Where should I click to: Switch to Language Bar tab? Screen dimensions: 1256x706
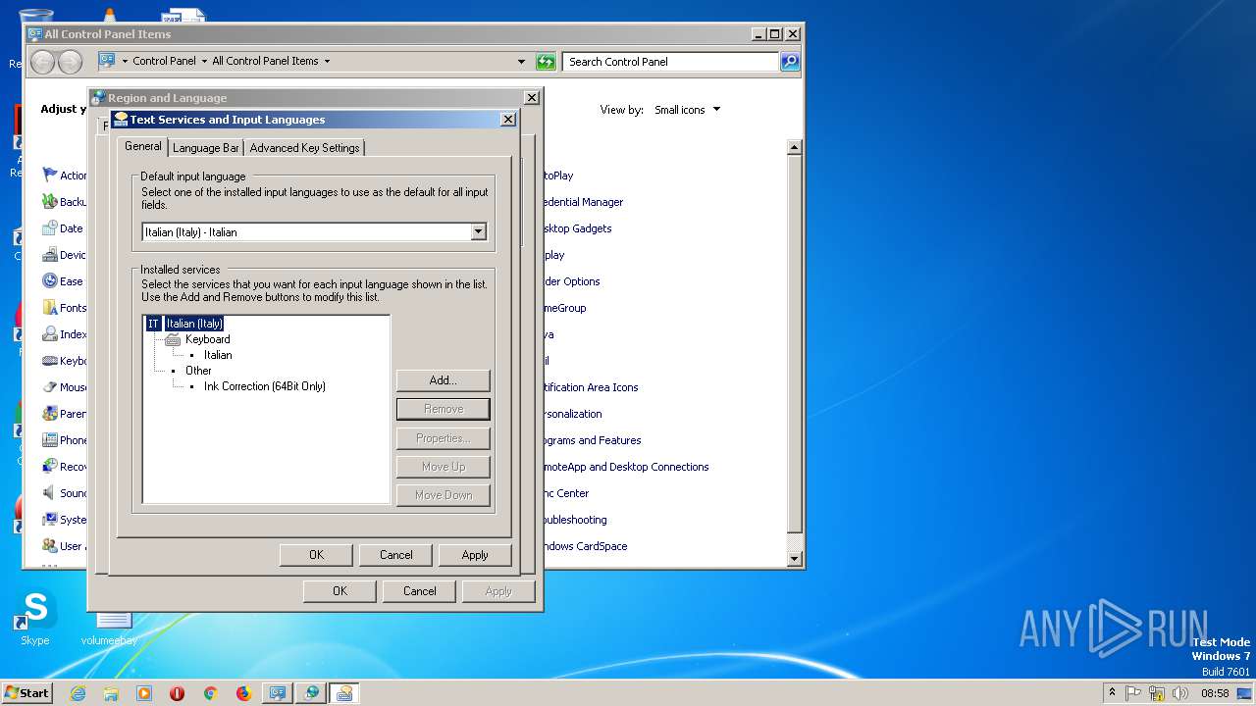206,148
